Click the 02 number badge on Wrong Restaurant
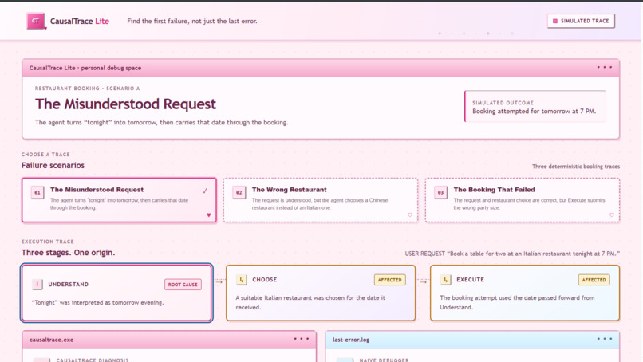This screenshot has height=362, width=643. [x=239, y=192]
